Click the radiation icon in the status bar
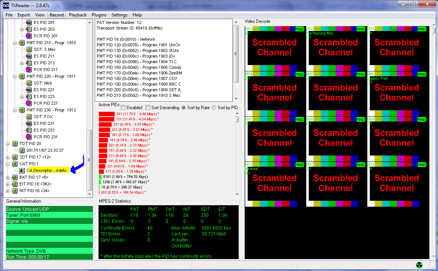The width and height of the screenshot is (438, 271). click(419, 265)
